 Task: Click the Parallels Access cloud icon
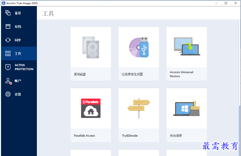pyautogui.click(x=91, y=108)
